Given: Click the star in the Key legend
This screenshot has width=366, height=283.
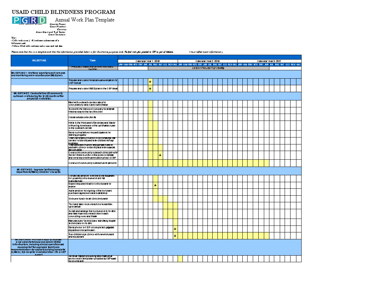Looking at the screenshot, I should tap(32, 40).
